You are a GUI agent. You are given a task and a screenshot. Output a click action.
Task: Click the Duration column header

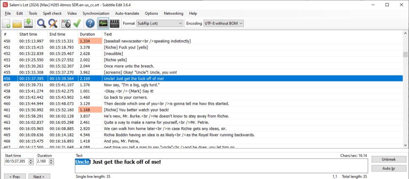tap(90, 34)
